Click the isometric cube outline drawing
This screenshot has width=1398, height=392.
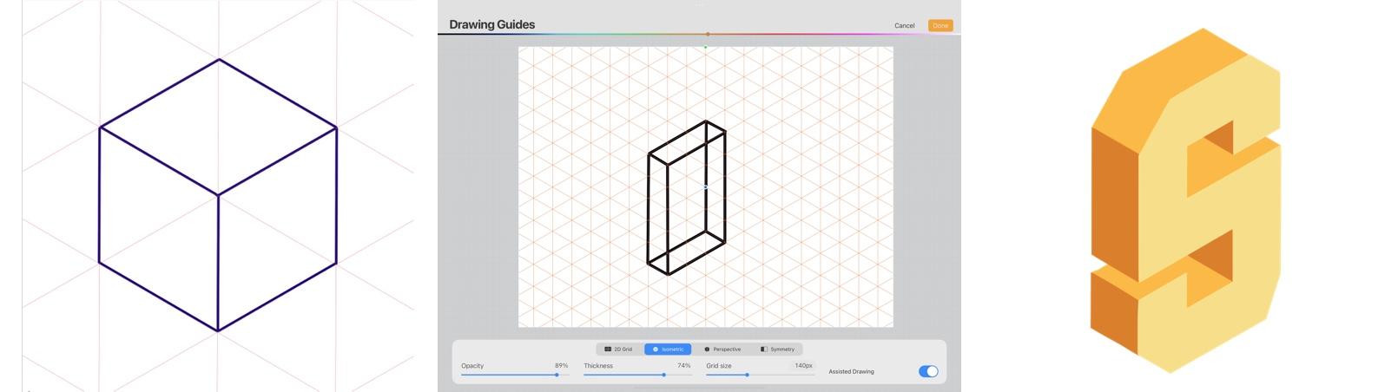(218, 195)
